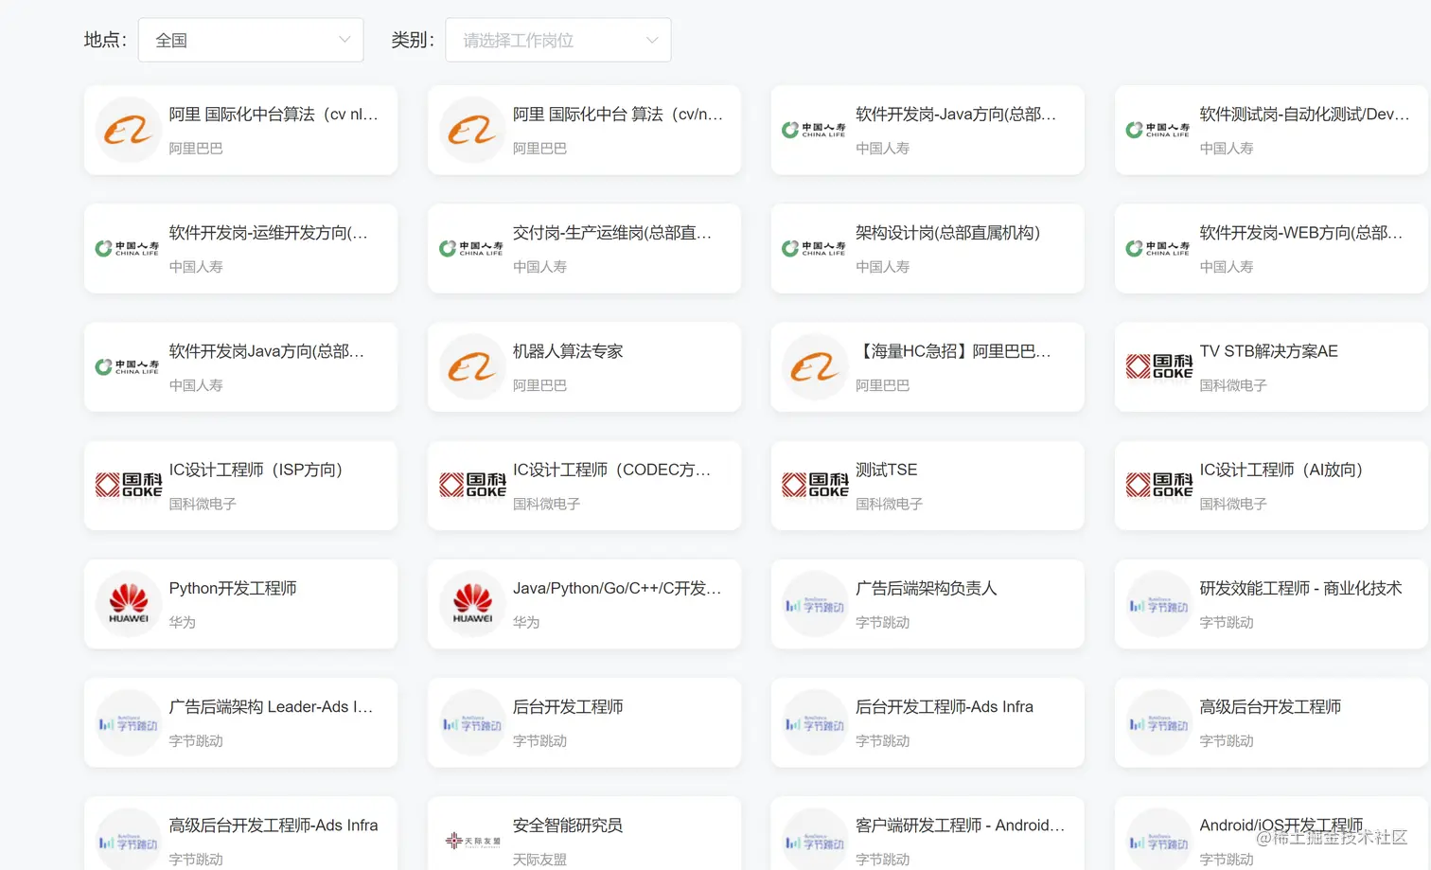Click 阿里巴巴 under 机器人算法专家

click(539, 385)
